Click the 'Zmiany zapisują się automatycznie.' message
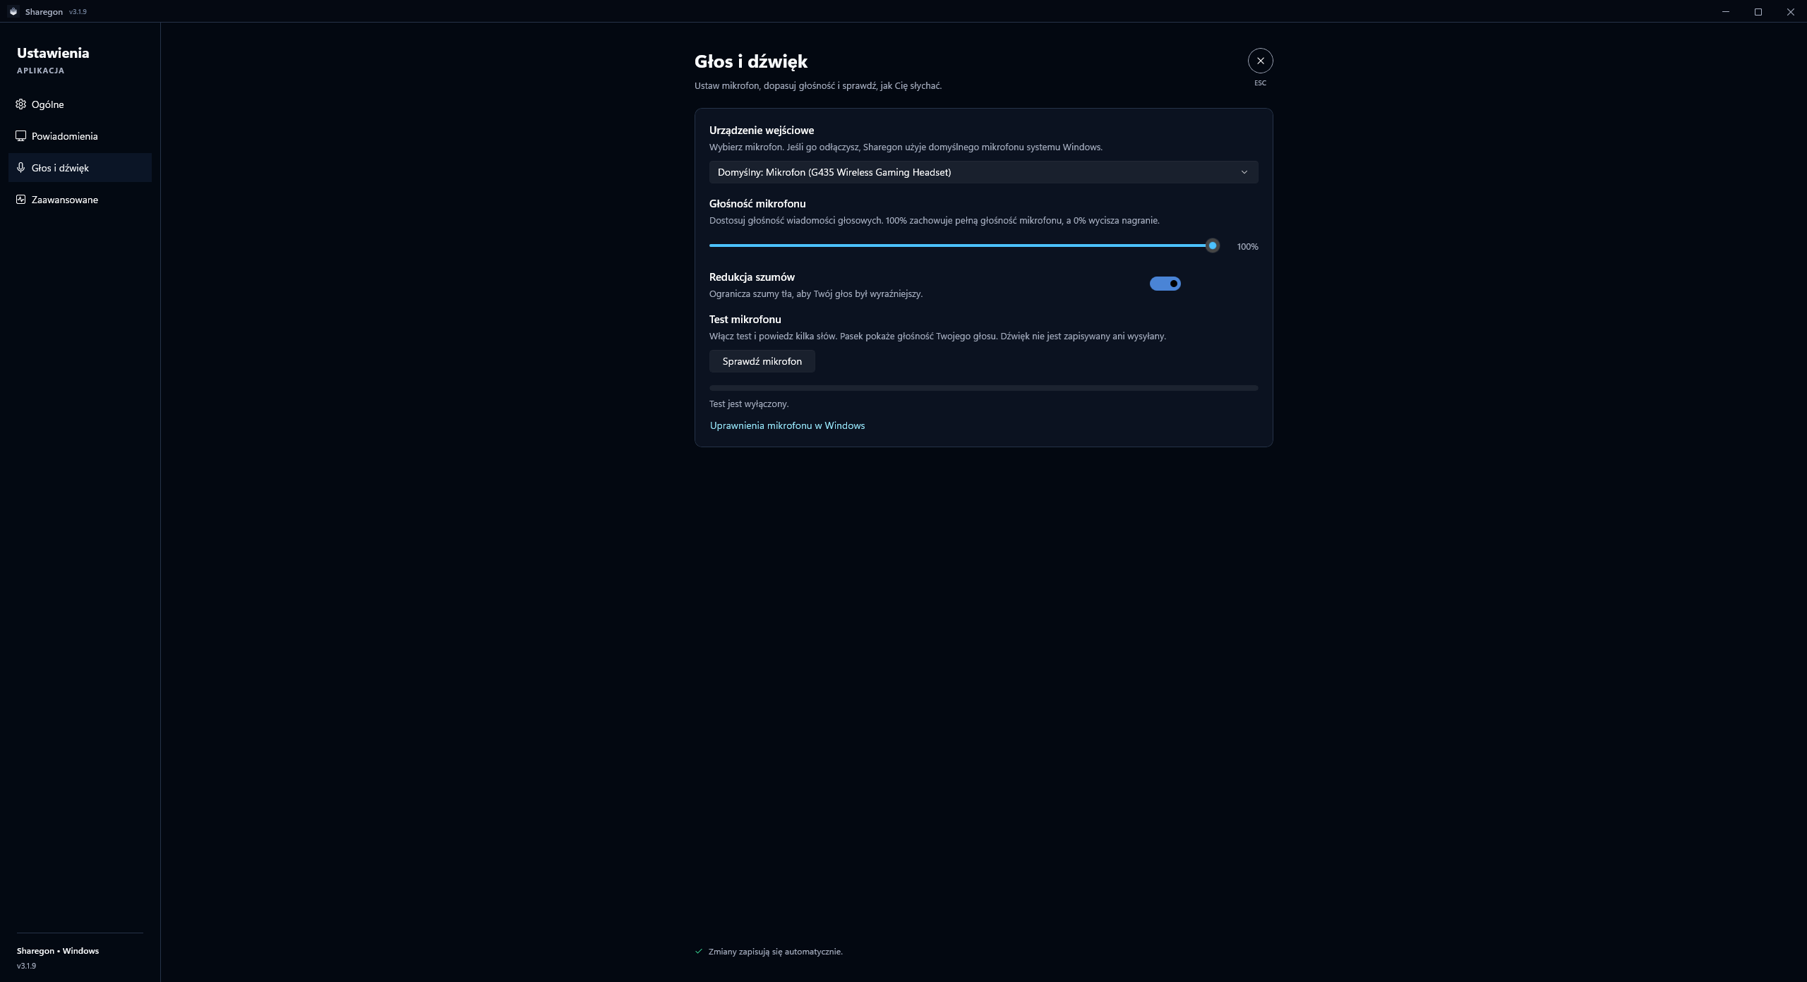 (x=775, y=952)
